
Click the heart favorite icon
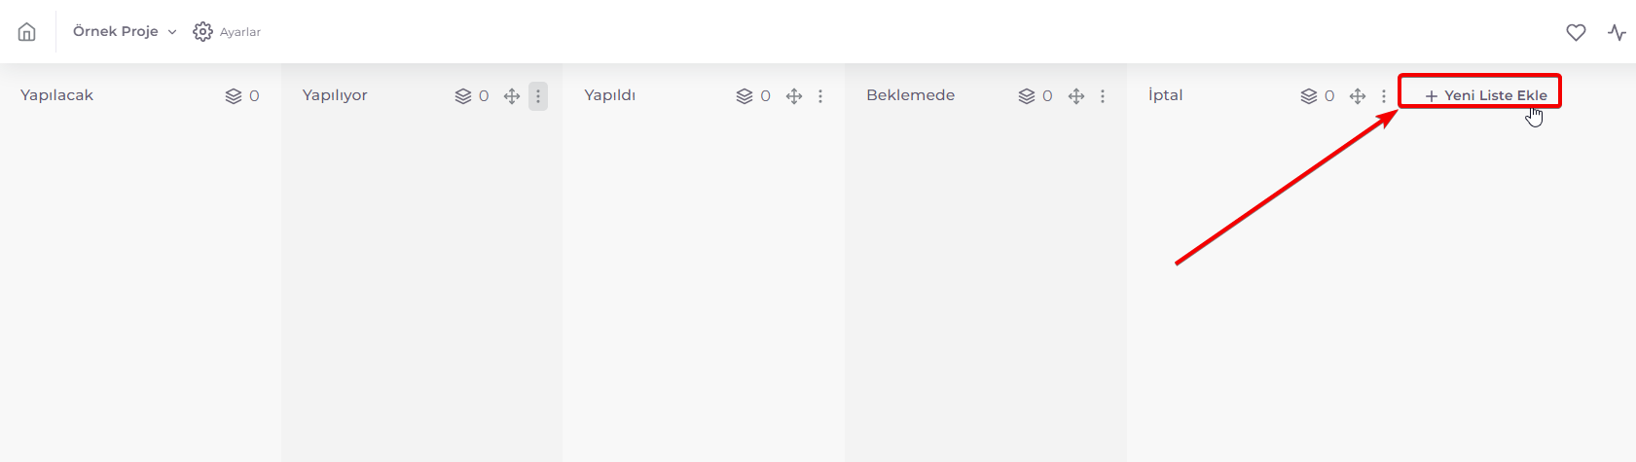click(x=1576, y=32)
